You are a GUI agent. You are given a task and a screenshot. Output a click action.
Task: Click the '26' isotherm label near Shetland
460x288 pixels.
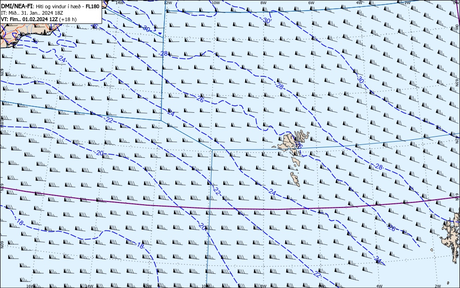[391, 228]
